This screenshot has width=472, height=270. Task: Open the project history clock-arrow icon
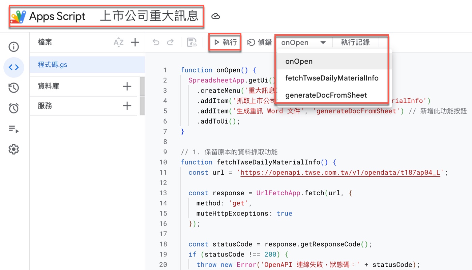point(13,88)
